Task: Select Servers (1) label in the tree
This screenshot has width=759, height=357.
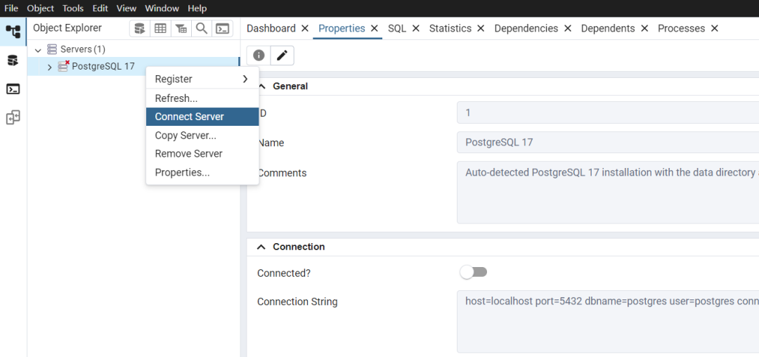Action: coord(83,49)
